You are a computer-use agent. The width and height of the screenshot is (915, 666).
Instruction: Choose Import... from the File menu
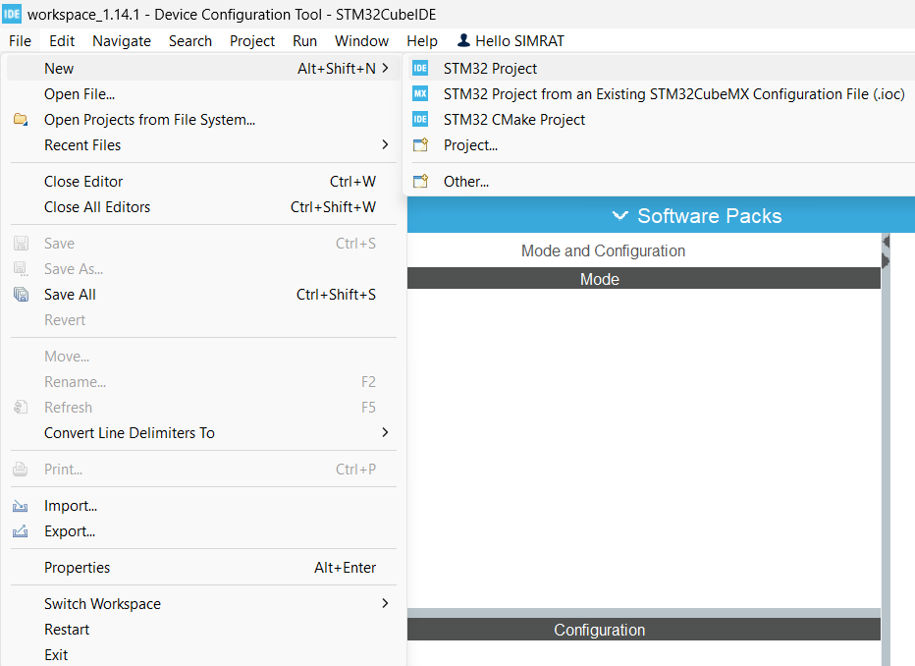(203, 506)
